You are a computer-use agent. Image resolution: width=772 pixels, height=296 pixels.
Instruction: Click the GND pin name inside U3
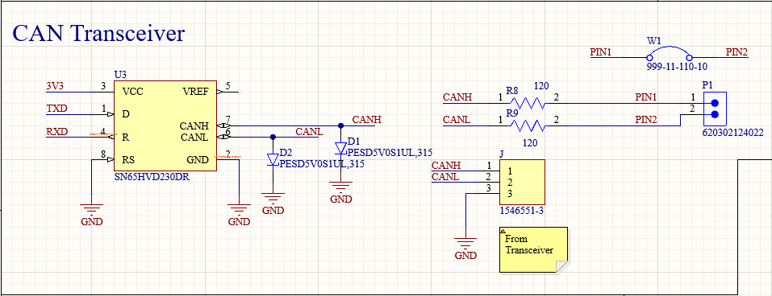click(198, 159)
